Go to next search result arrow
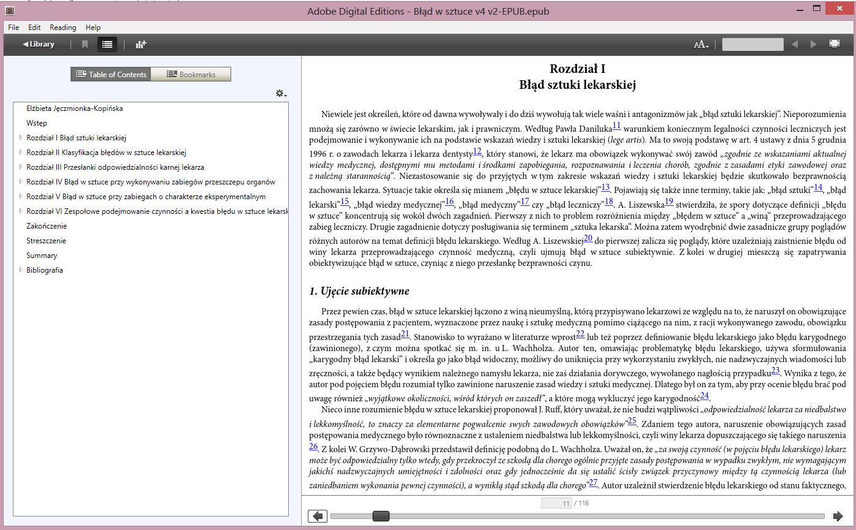The image size is (856, 530). pyautogui.click(x=814, y=44)
